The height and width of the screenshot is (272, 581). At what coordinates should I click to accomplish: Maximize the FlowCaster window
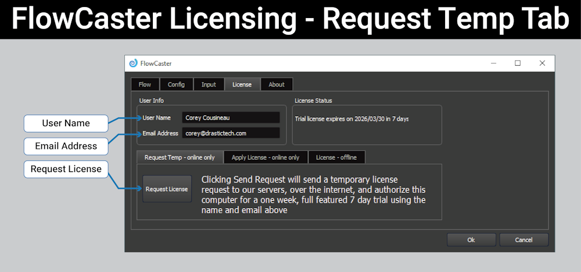518,63
